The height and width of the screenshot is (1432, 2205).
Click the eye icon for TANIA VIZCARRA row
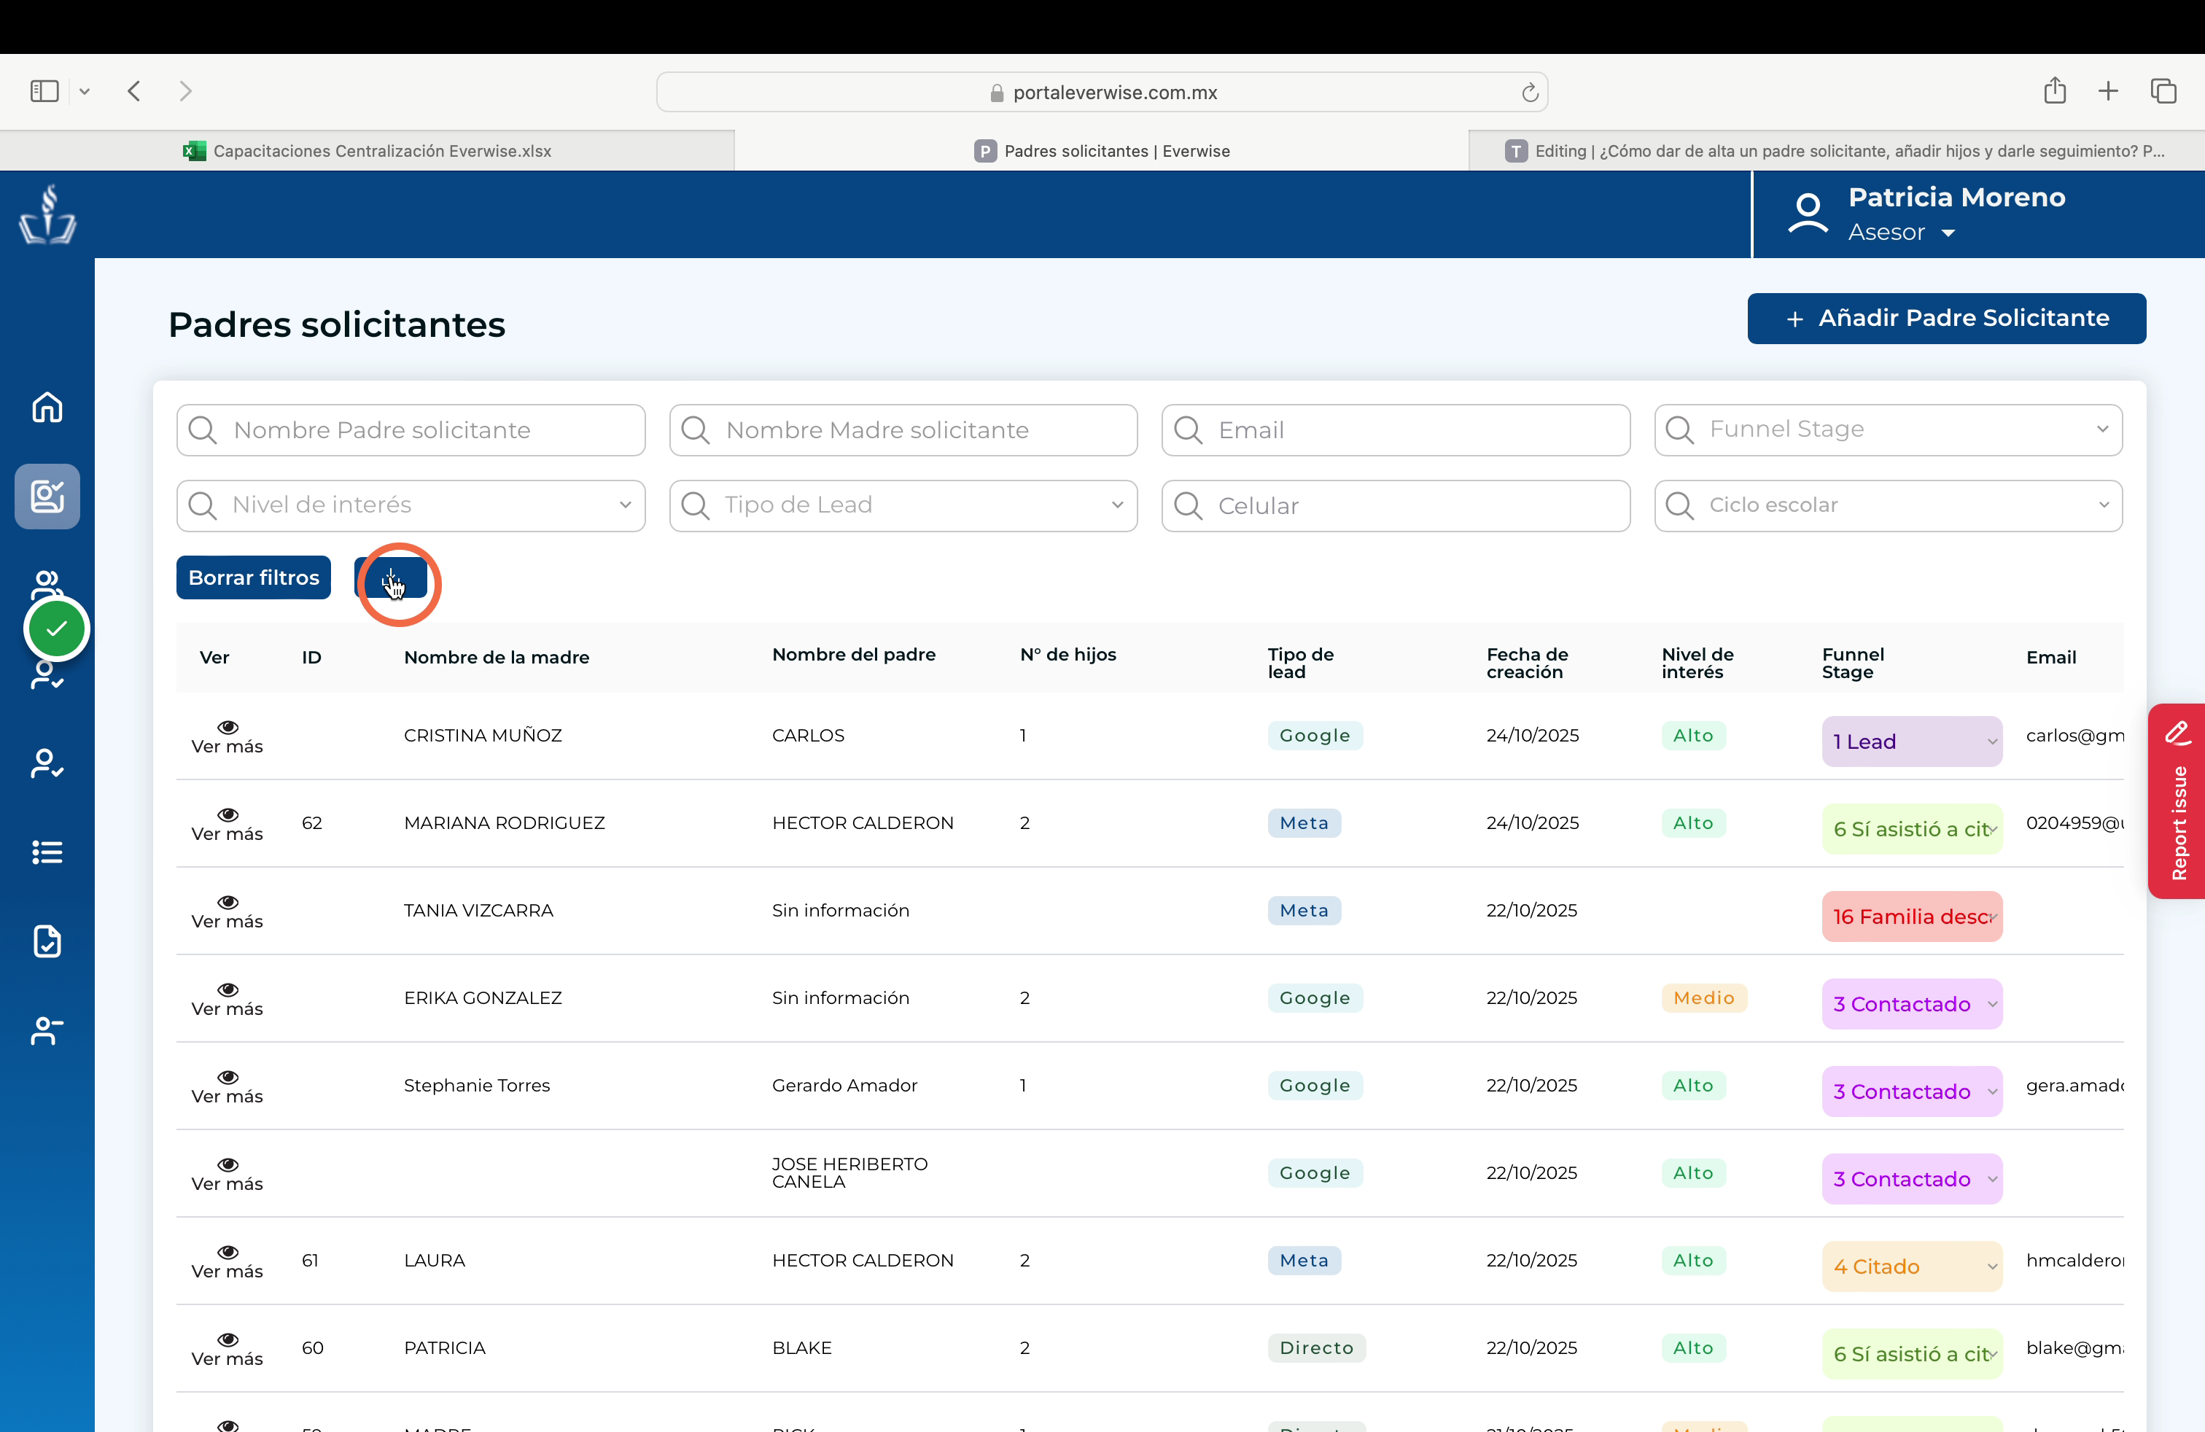click(x=228, y=902)
